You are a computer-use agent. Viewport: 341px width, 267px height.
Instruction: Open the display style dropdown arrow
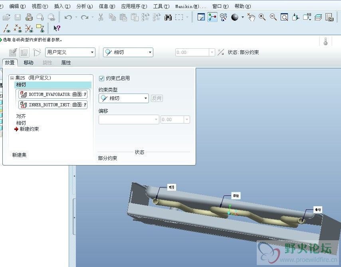pyautogui.click(x=243, y=17)
